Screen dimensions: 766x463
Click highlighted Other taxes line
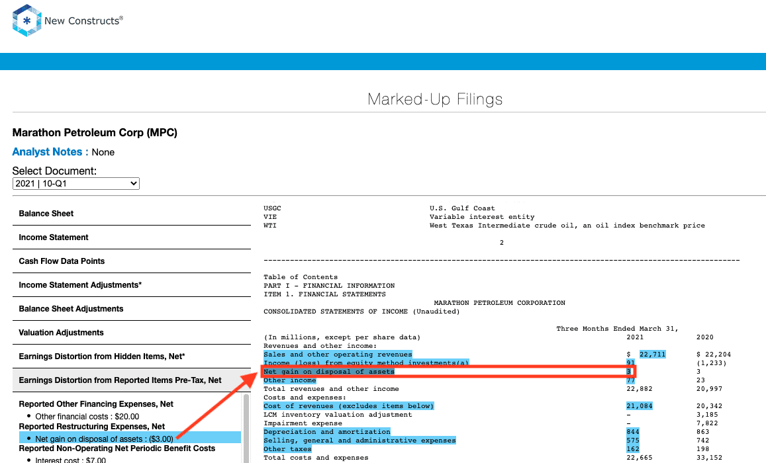pyautogui.click(x=287, y=449)
